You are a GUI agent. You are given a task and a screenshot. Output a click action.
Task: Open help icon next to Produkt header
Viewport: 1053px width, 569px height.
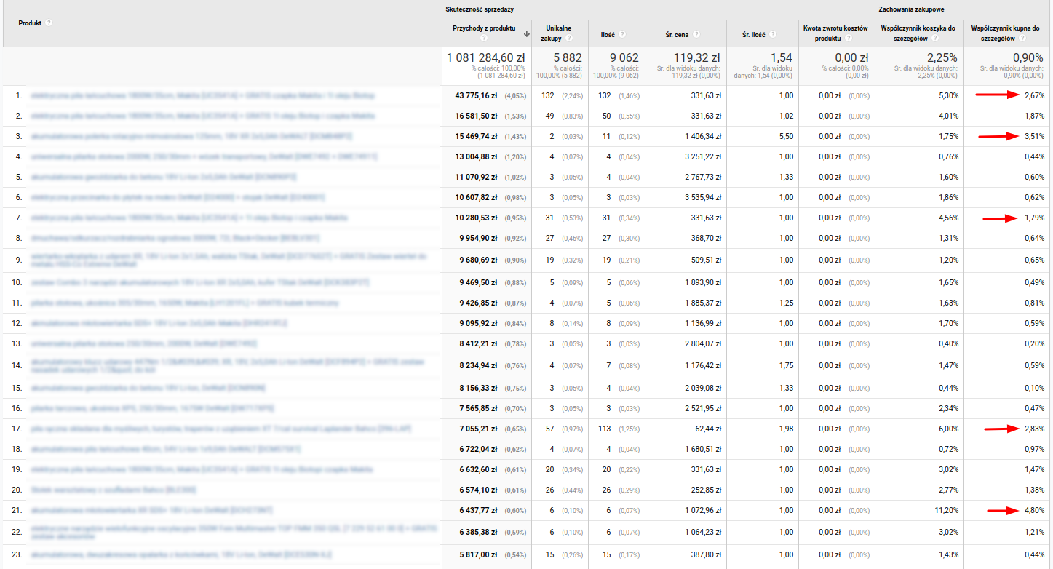tap(49, 23)
